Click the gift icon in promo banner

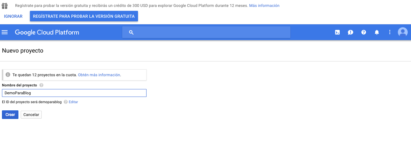[x=5, y=6]
